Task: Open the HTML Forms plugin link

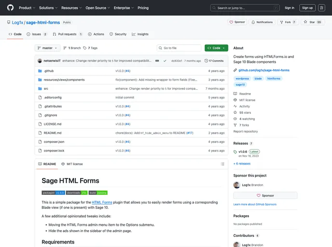Action: point(102,202)
